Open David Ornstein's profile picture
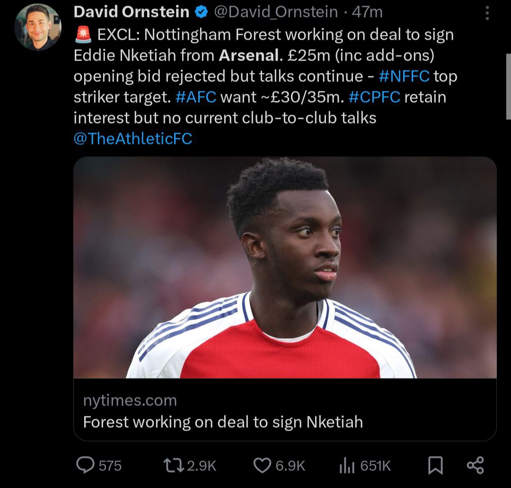511x488 pixels. point(38,27)
